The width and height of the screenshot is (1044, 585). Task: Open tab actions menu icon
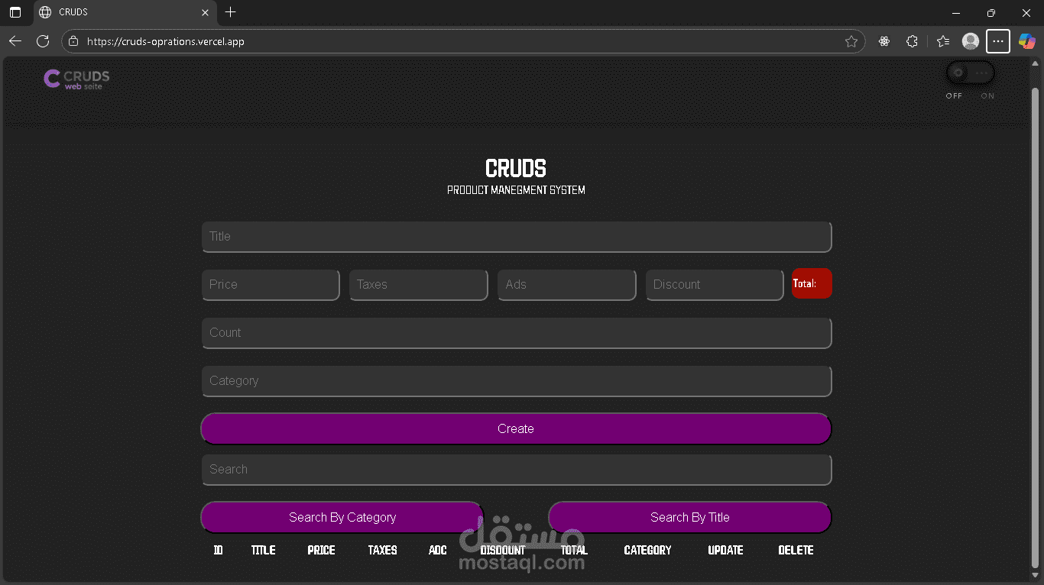click(x=15, y=12)
